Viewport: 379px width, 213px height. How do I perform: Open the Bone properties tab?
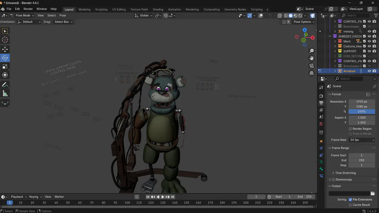(x=321, y=169)
